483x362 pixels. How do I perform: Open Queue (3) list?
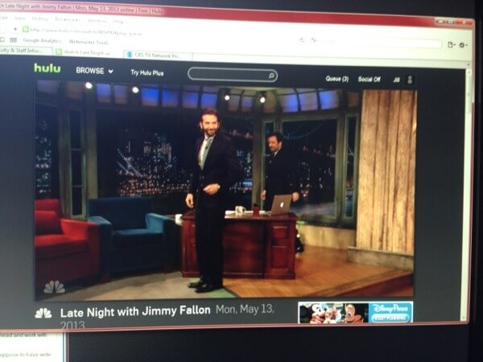click(x=336, y=79)
